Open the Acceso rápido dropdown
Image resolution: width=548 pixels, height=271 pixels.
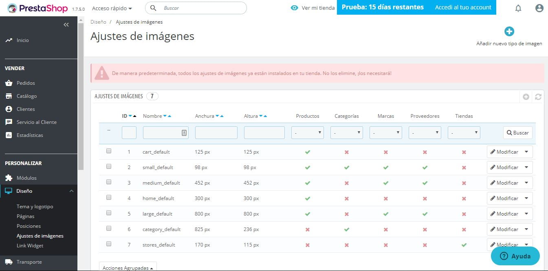click(112, 8)
